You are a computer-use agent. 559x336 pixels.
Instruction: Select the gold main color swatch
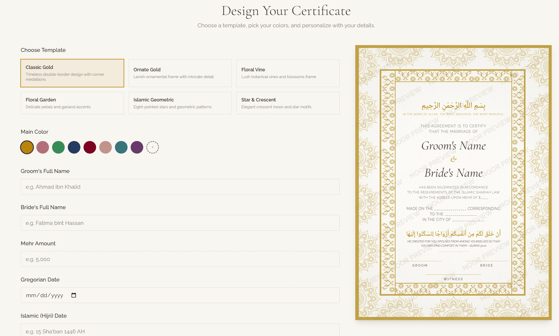27,147
